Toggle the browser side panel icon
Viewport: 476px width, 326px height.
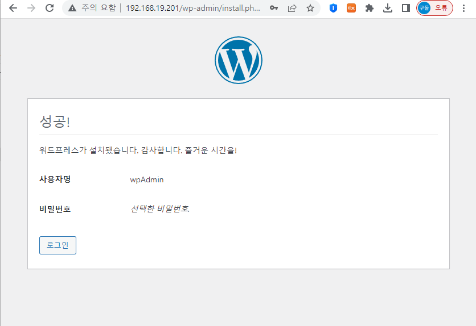tap(405, 8)
